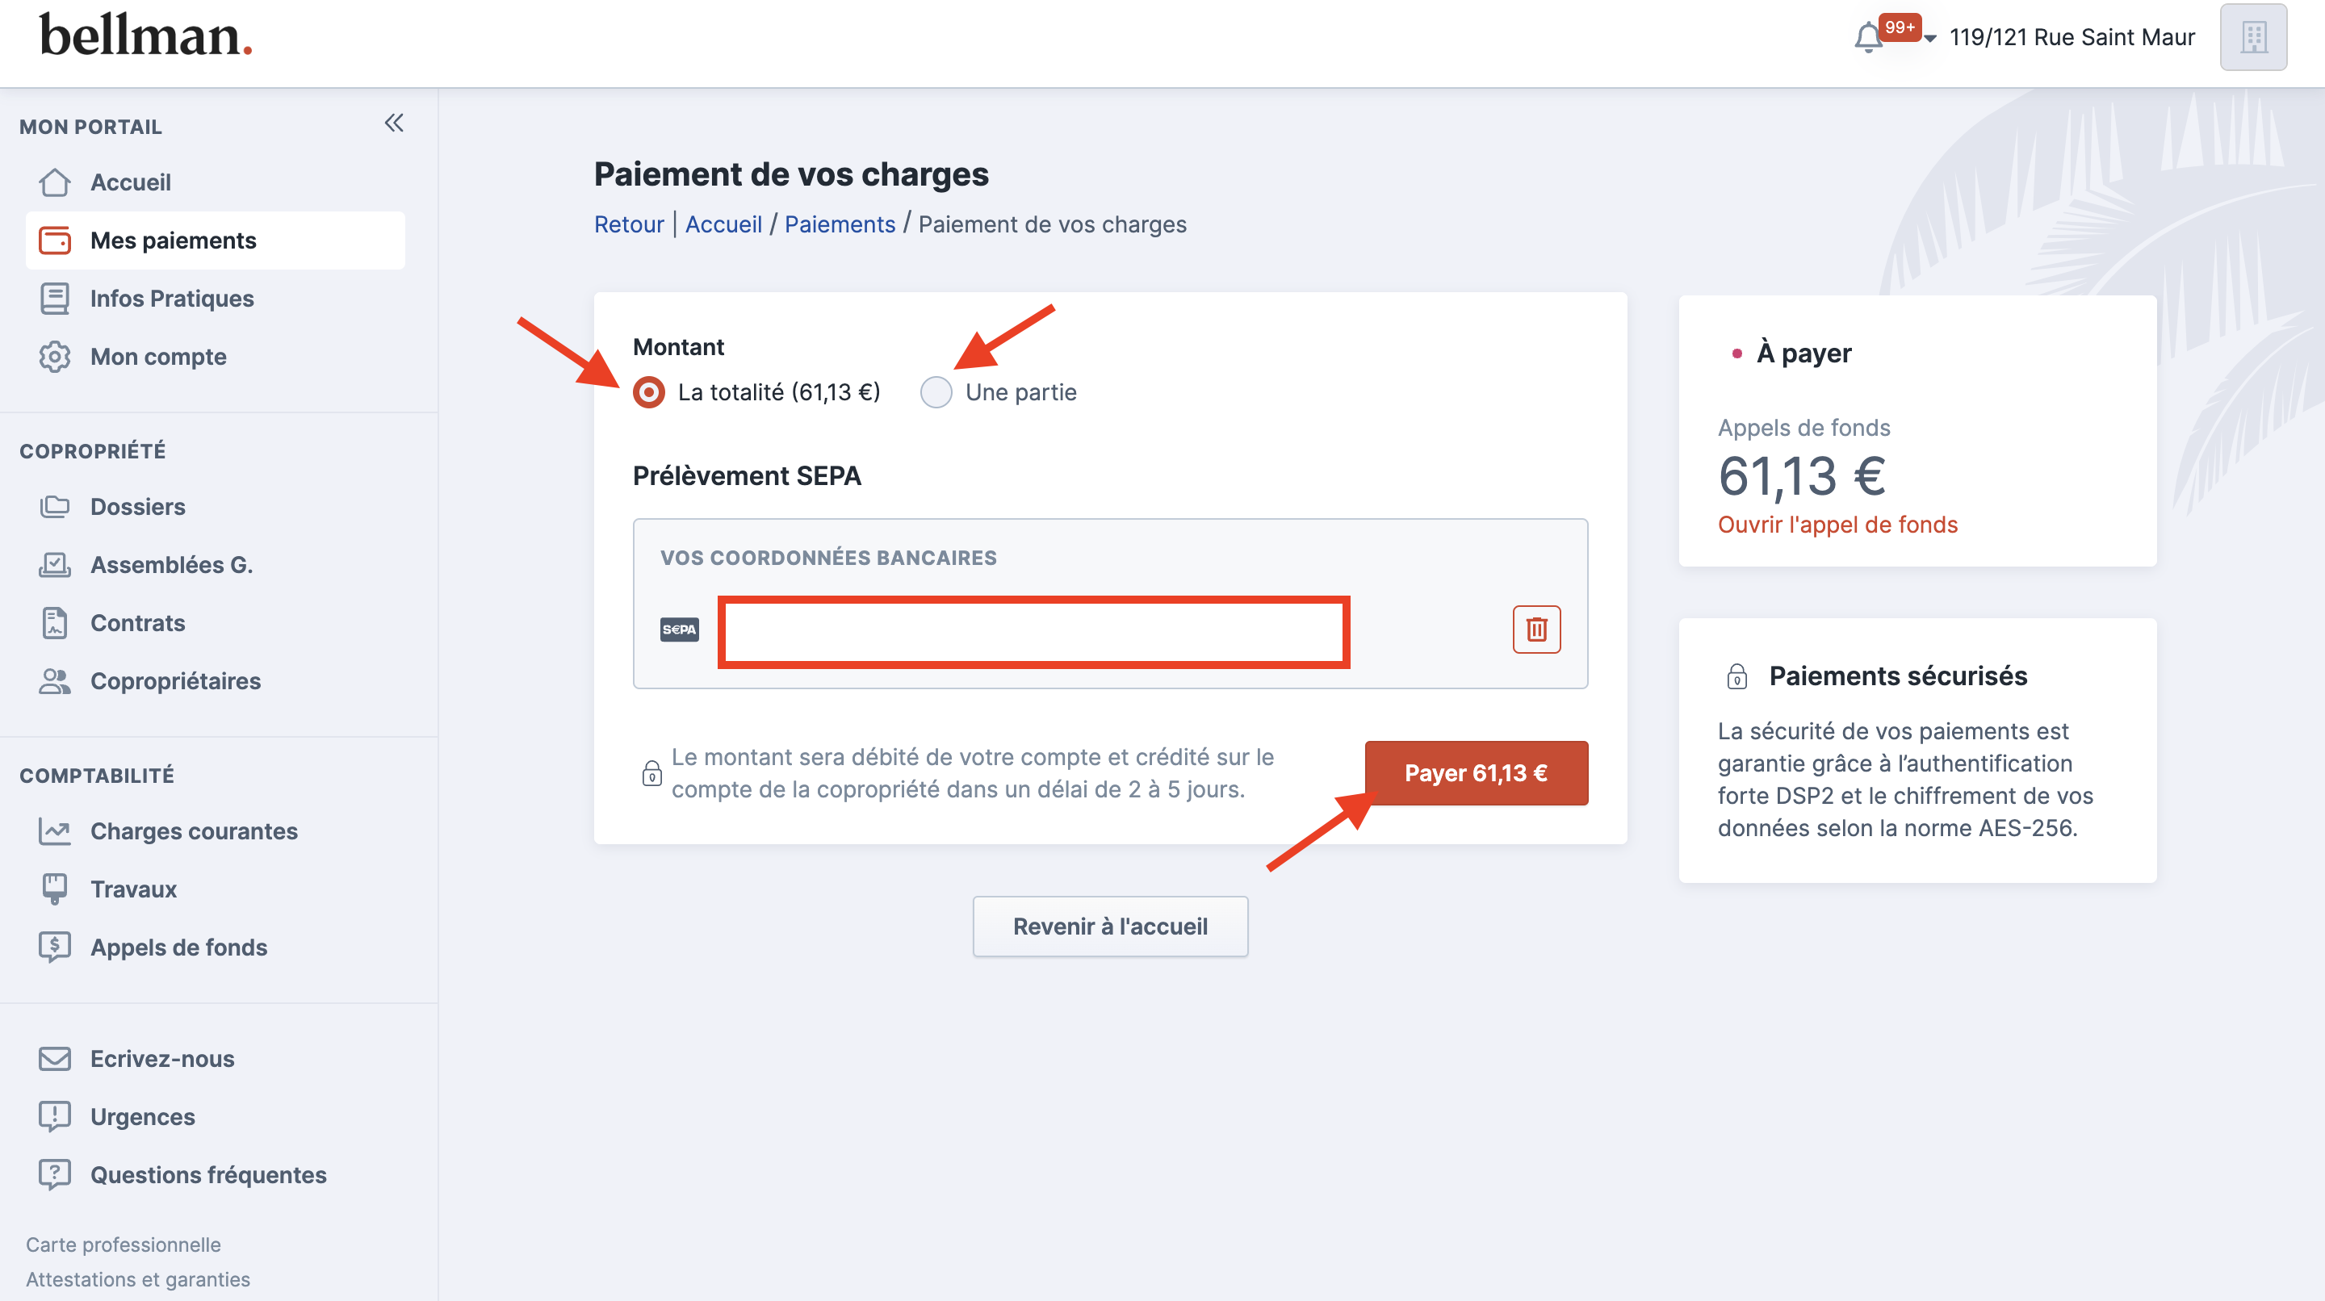Open the Ouvrir l'appel de fonds link

(1837, 525)
